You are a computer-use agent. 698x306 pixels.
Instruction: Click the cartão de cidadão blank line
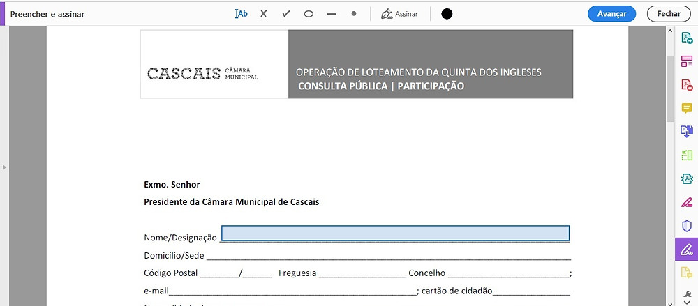pyautogui.click(x=531, y=292)
